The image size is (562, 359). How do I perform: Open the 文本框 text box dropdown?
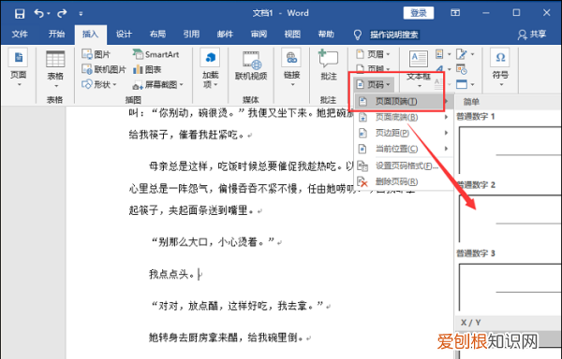coord(419,70)
